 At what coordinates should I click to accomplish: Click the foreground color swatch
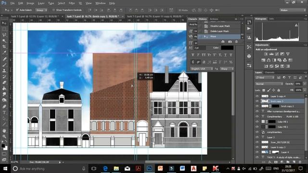click(3, 146)
